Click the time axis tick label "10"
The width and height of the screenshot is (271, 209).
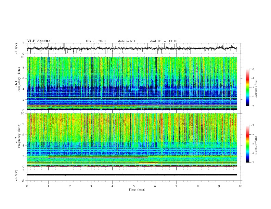[x=241, y=186]
